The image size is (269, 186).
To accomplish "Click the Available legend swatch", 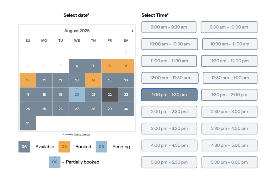I will (24, 147).
